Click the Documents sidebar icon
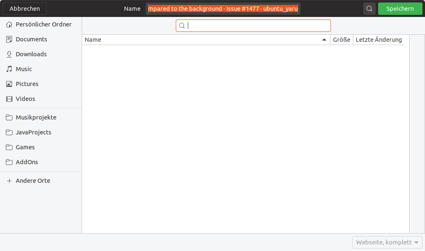The width and height of the screenshot is (425, 251). 9,39
